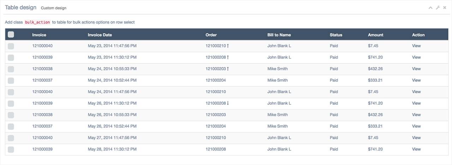This screenshot has height=165, width=452.
Task: Select checkbox for May 24, 10:52:44 PM row
Action: pos(11,80)
